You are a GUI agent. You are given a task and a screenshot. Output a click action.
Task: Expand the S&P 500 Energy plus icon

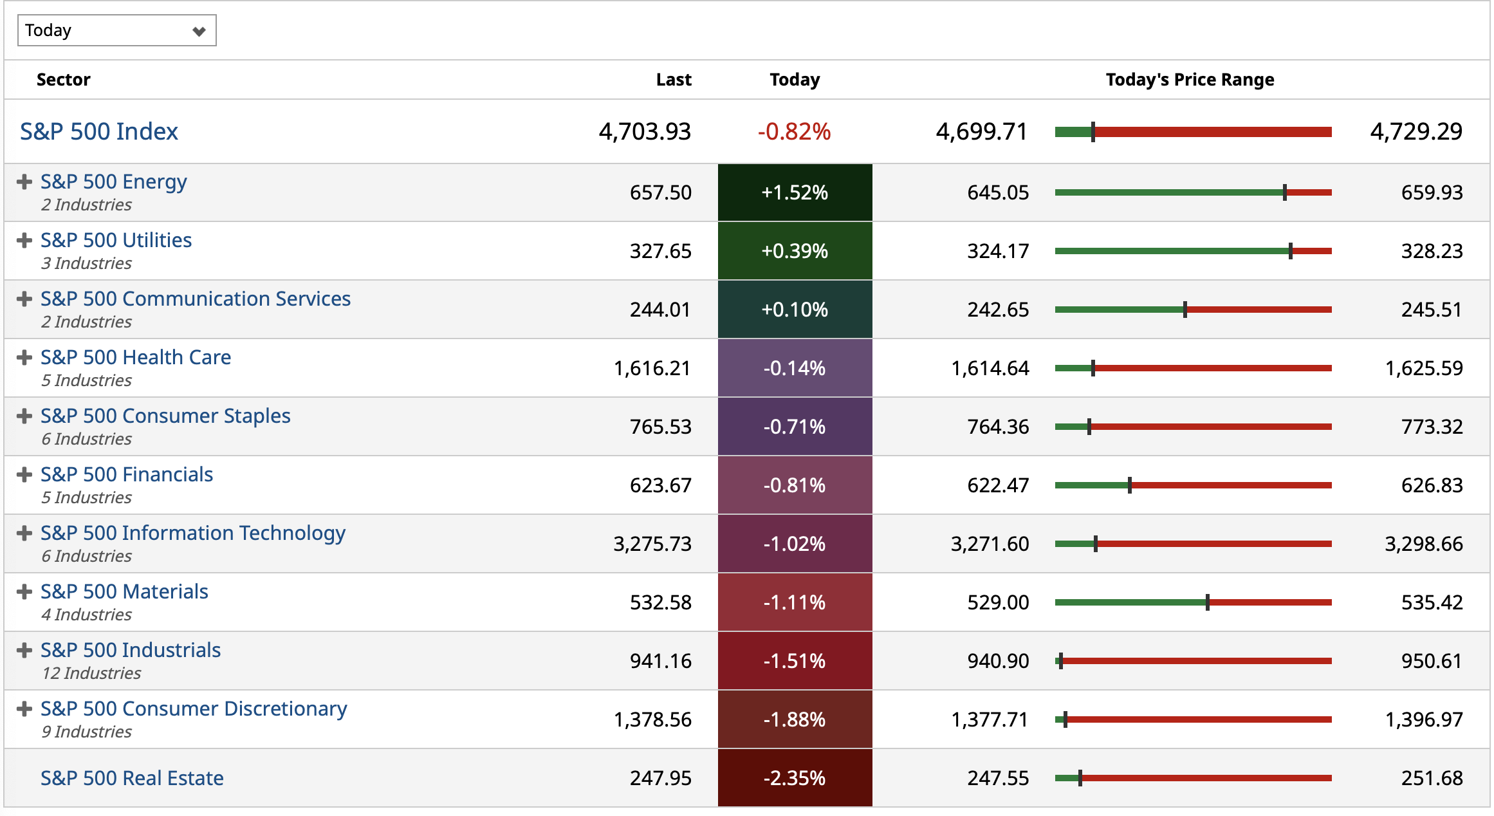click(24, 182)
